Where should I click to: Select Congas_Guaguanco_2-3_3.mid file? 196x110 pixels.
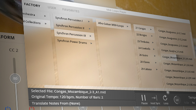(x=174, y=45)
